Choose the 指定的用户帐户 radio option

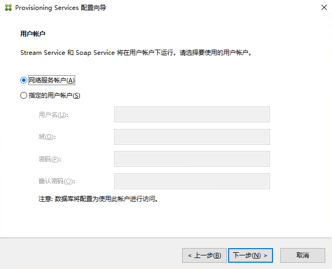click(23, 96)
